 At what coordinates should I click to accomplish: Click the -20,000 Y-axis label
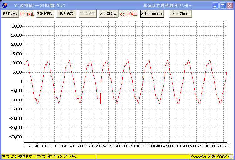pyautogui.click(x=16, y=119)
